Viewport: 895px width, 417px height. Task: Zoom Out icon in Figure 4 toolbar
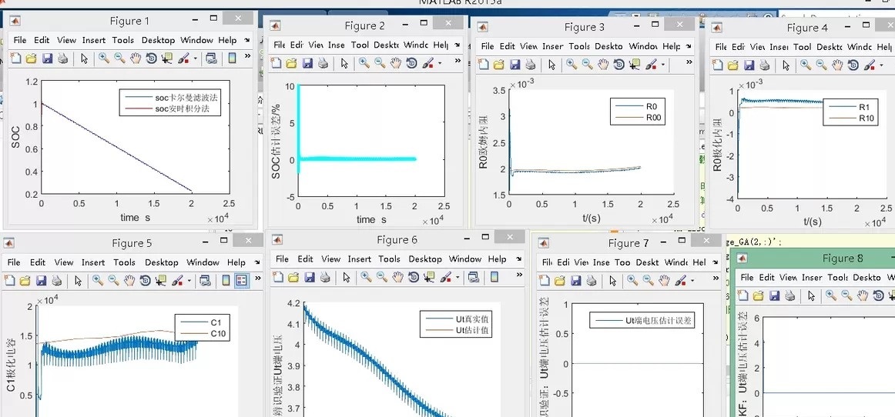(821, 65)
